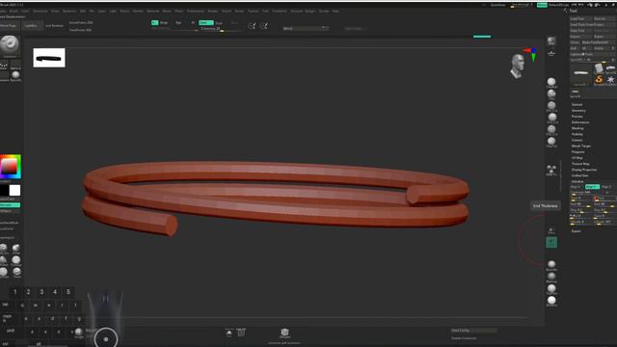Image resolution: width=617 pixels, height=347 pixels.
Task: Click the XYZ axis orientation gizmo
Action: pyautogui.click(x=531, y=54)
